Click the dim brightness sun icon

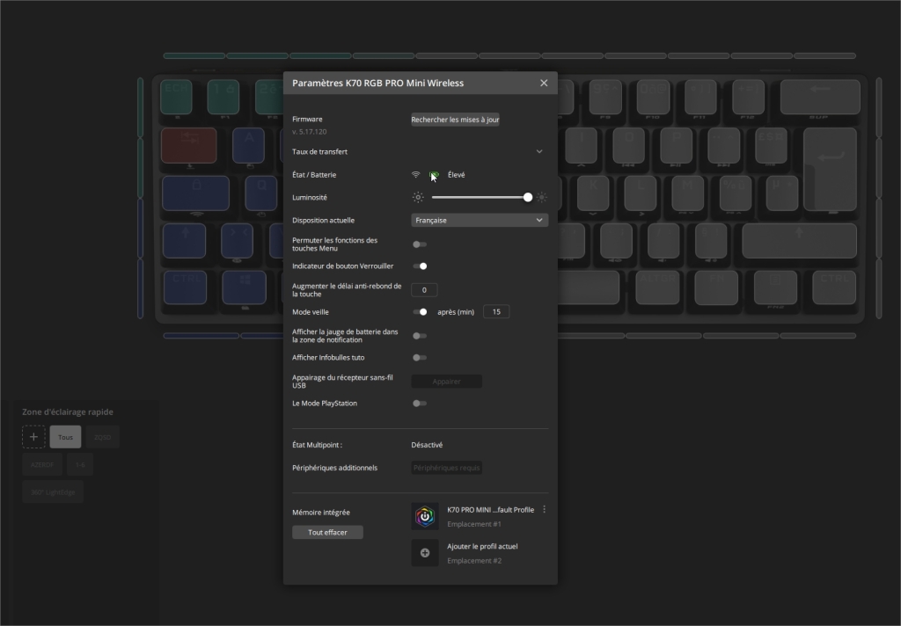(418, 198)
